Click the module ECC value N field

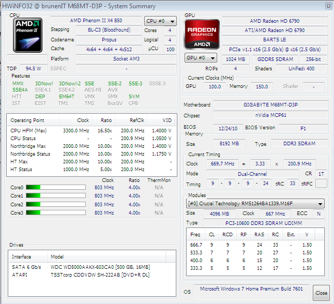click(x=318, y=214)
